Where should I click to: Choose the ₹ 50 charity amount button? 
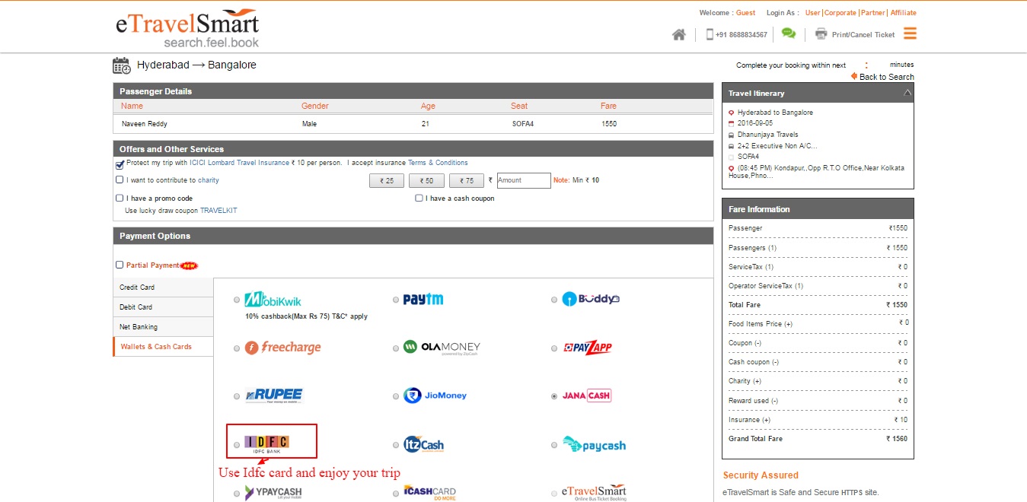coord(426,181)
